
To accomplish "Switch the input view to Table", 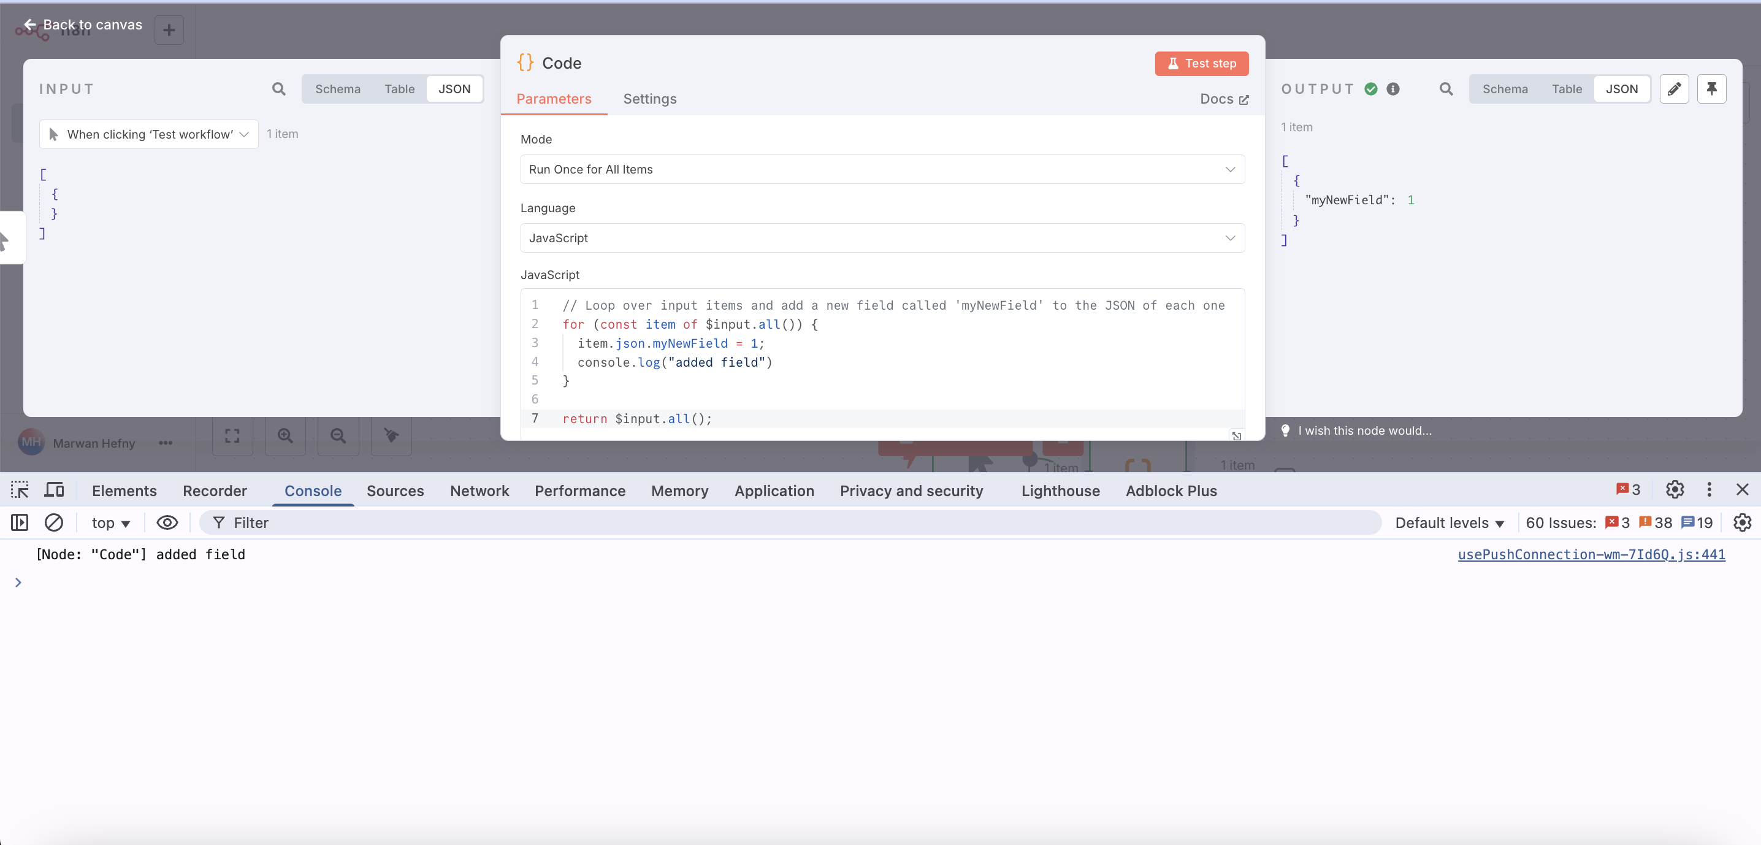I will [x=399, y=89].
